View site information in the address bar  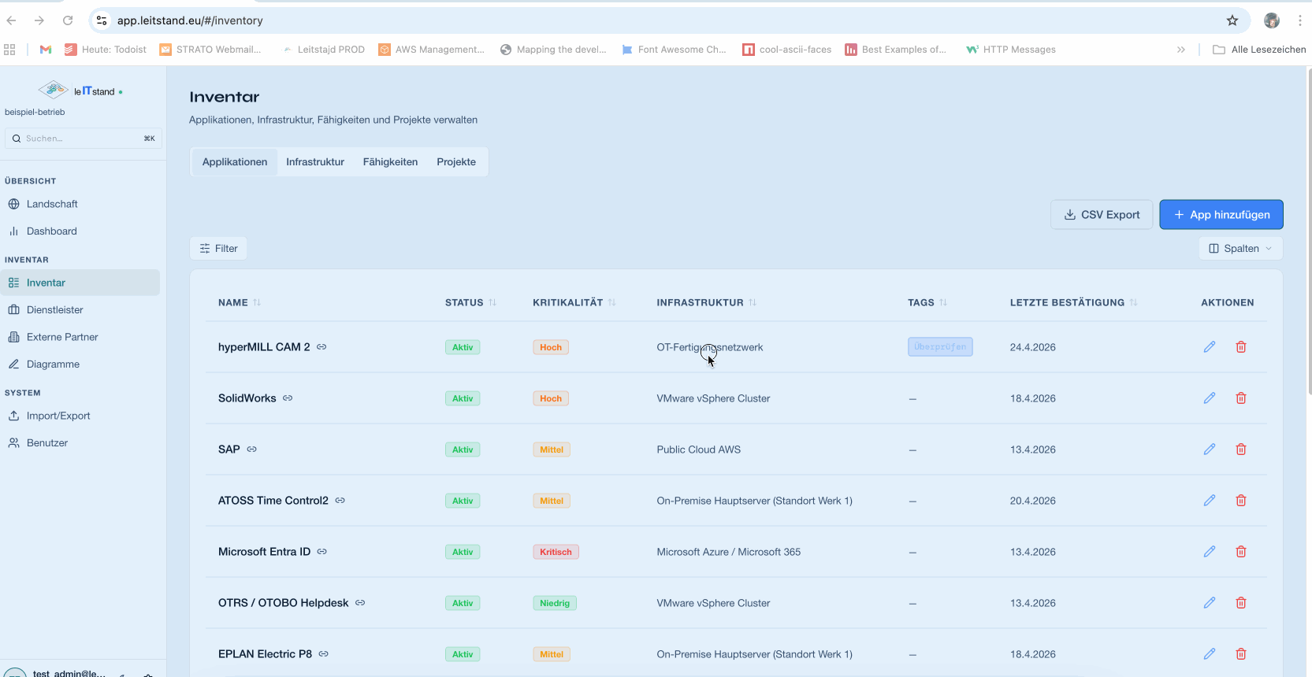click(102, 20)
